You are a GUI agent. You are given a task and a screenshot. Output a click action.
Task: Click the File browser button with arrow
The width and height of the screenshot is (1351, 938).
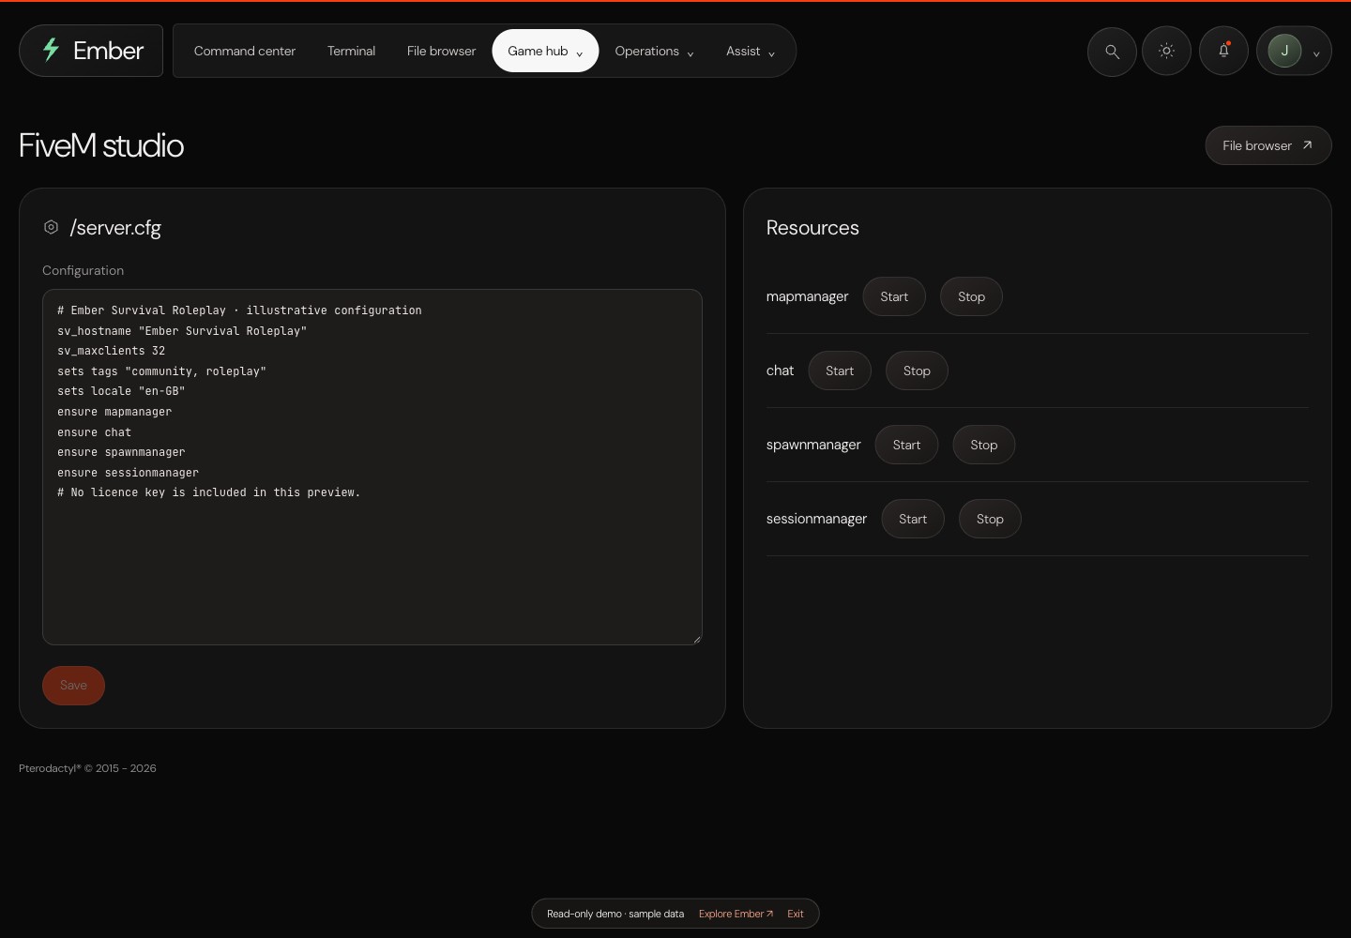[x=1268, y=145]
